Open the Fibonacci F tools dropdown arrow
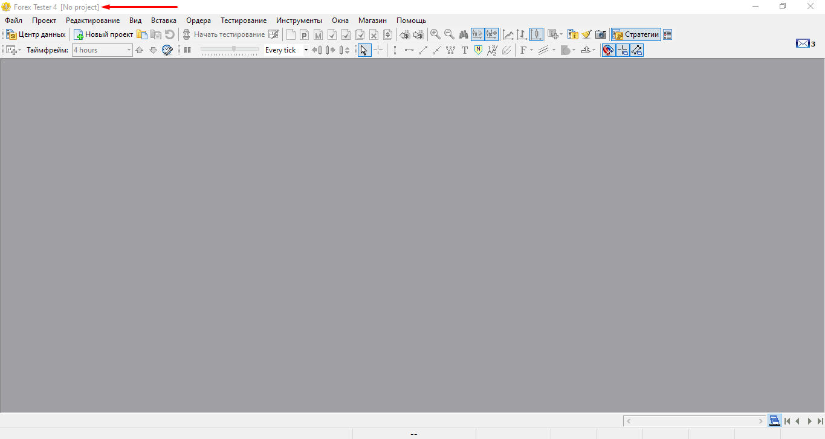 [x=531, y=50]
